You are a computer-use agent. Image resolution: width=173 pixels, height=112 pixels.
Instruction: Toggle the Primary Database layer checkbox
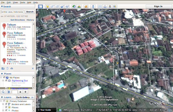pos(4,101)
